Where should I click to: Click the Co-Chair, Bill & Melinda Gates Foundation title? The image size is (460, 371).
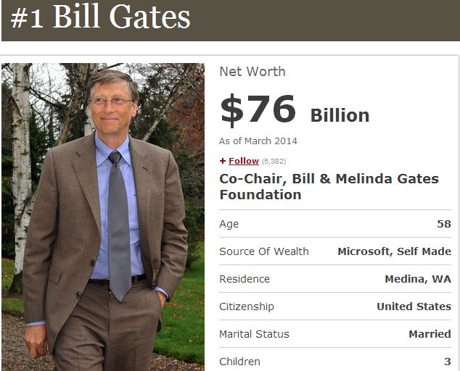pos(329,187)
